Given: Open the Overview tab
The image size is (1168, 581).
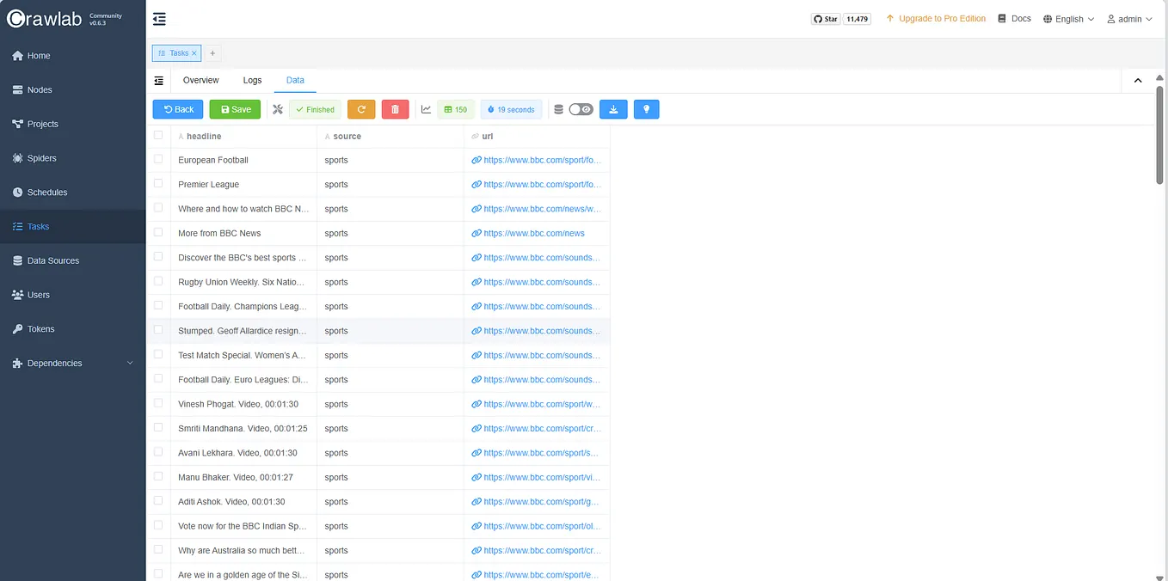Looking at the screenshot, I should point(200,79).
